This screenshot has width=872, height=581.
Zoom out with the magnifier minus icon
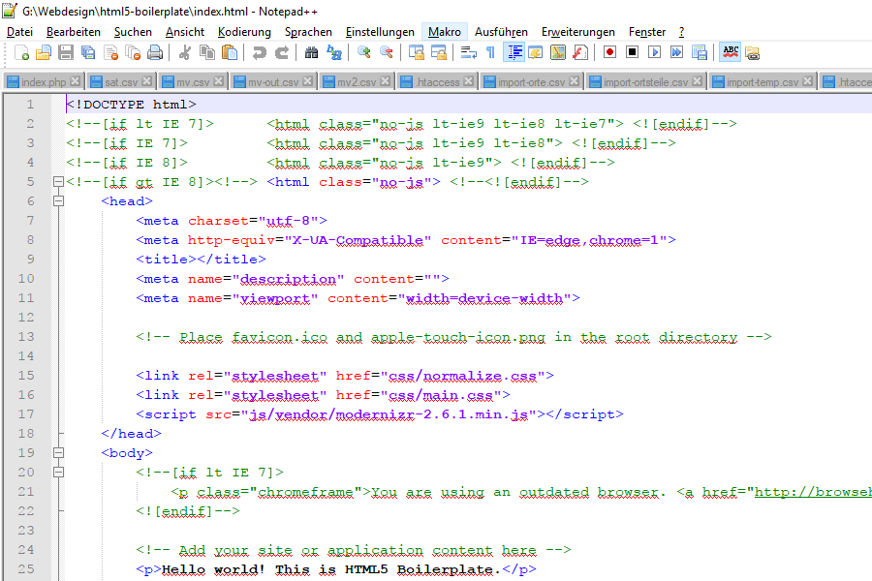(386, 53)
